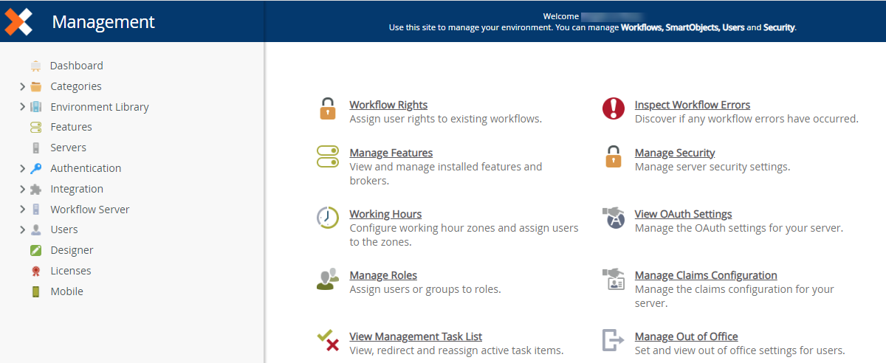This screenshot has height=363, width=886.
Task: Select Authentication in the sidebar
Action: (x=86, y=168)
